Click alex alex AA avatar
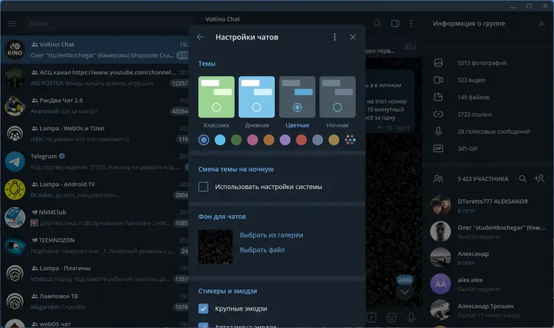554x328 pixels. (x=440, y=284)
